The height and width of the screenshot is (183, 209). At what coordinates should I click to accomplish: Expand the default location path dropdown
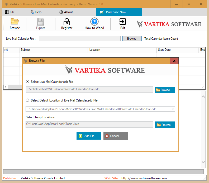(173, 109)
